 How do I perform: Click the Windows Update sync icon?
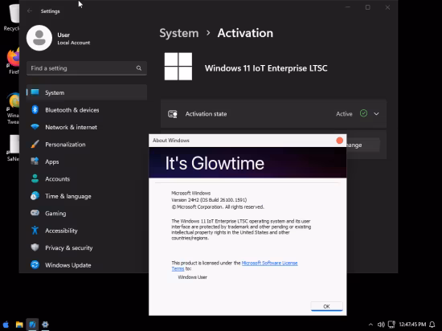[x=35, y=265]
